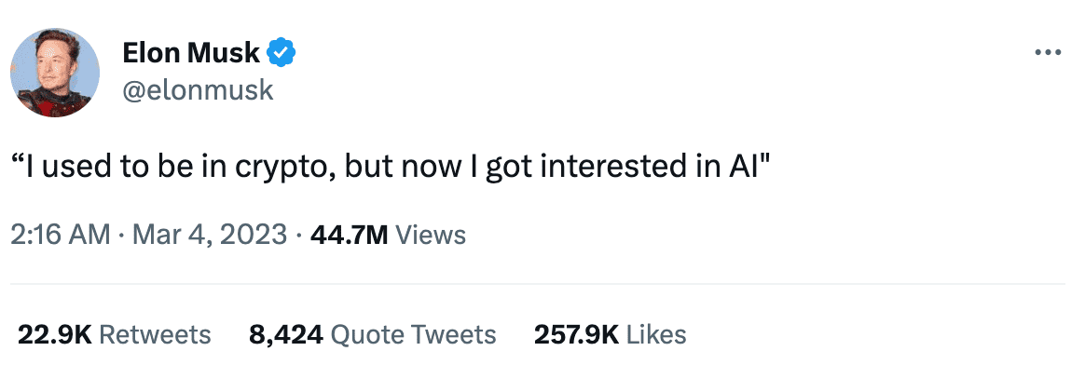Click the 8,424 quote count
Viewport: 1085px width, 378px height.
point(285,334)
